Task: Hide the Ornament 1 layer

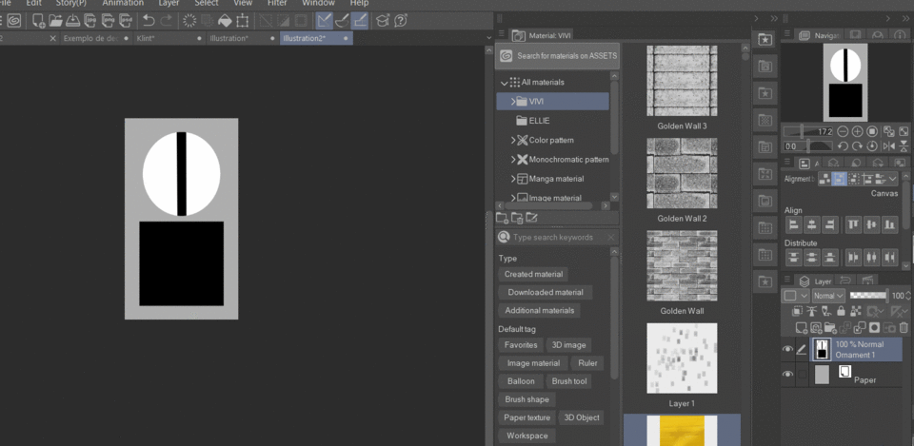Action: [x=787, y=350]
